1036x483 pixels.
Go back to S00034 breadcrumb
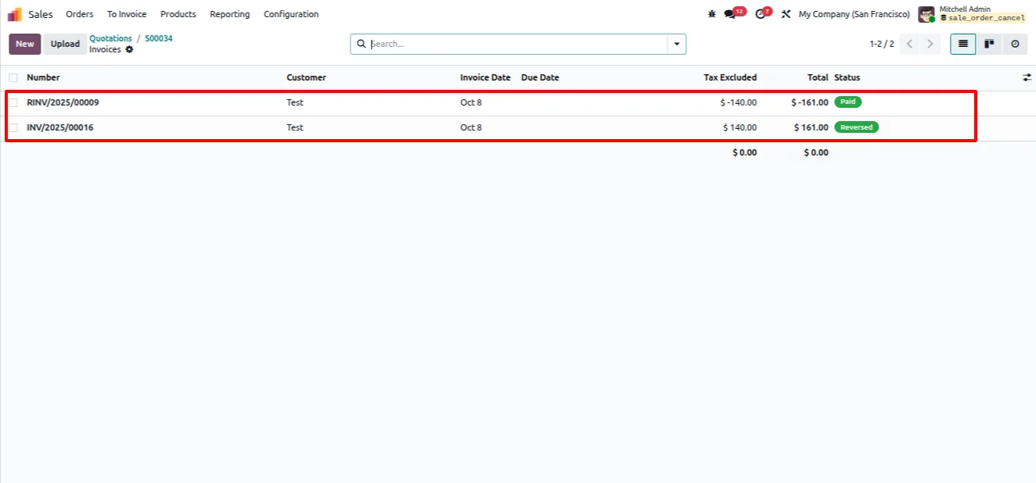point(159,38)
